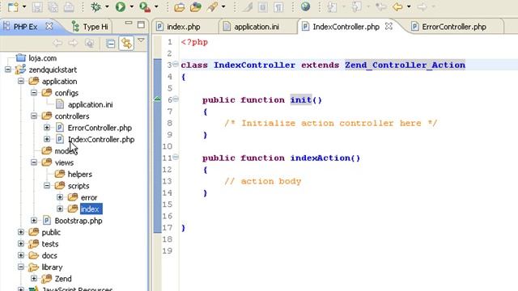This screenshot has height=291, width=518.
Task: Close the IndexController.php editor tab
Action: coord(388,26)
